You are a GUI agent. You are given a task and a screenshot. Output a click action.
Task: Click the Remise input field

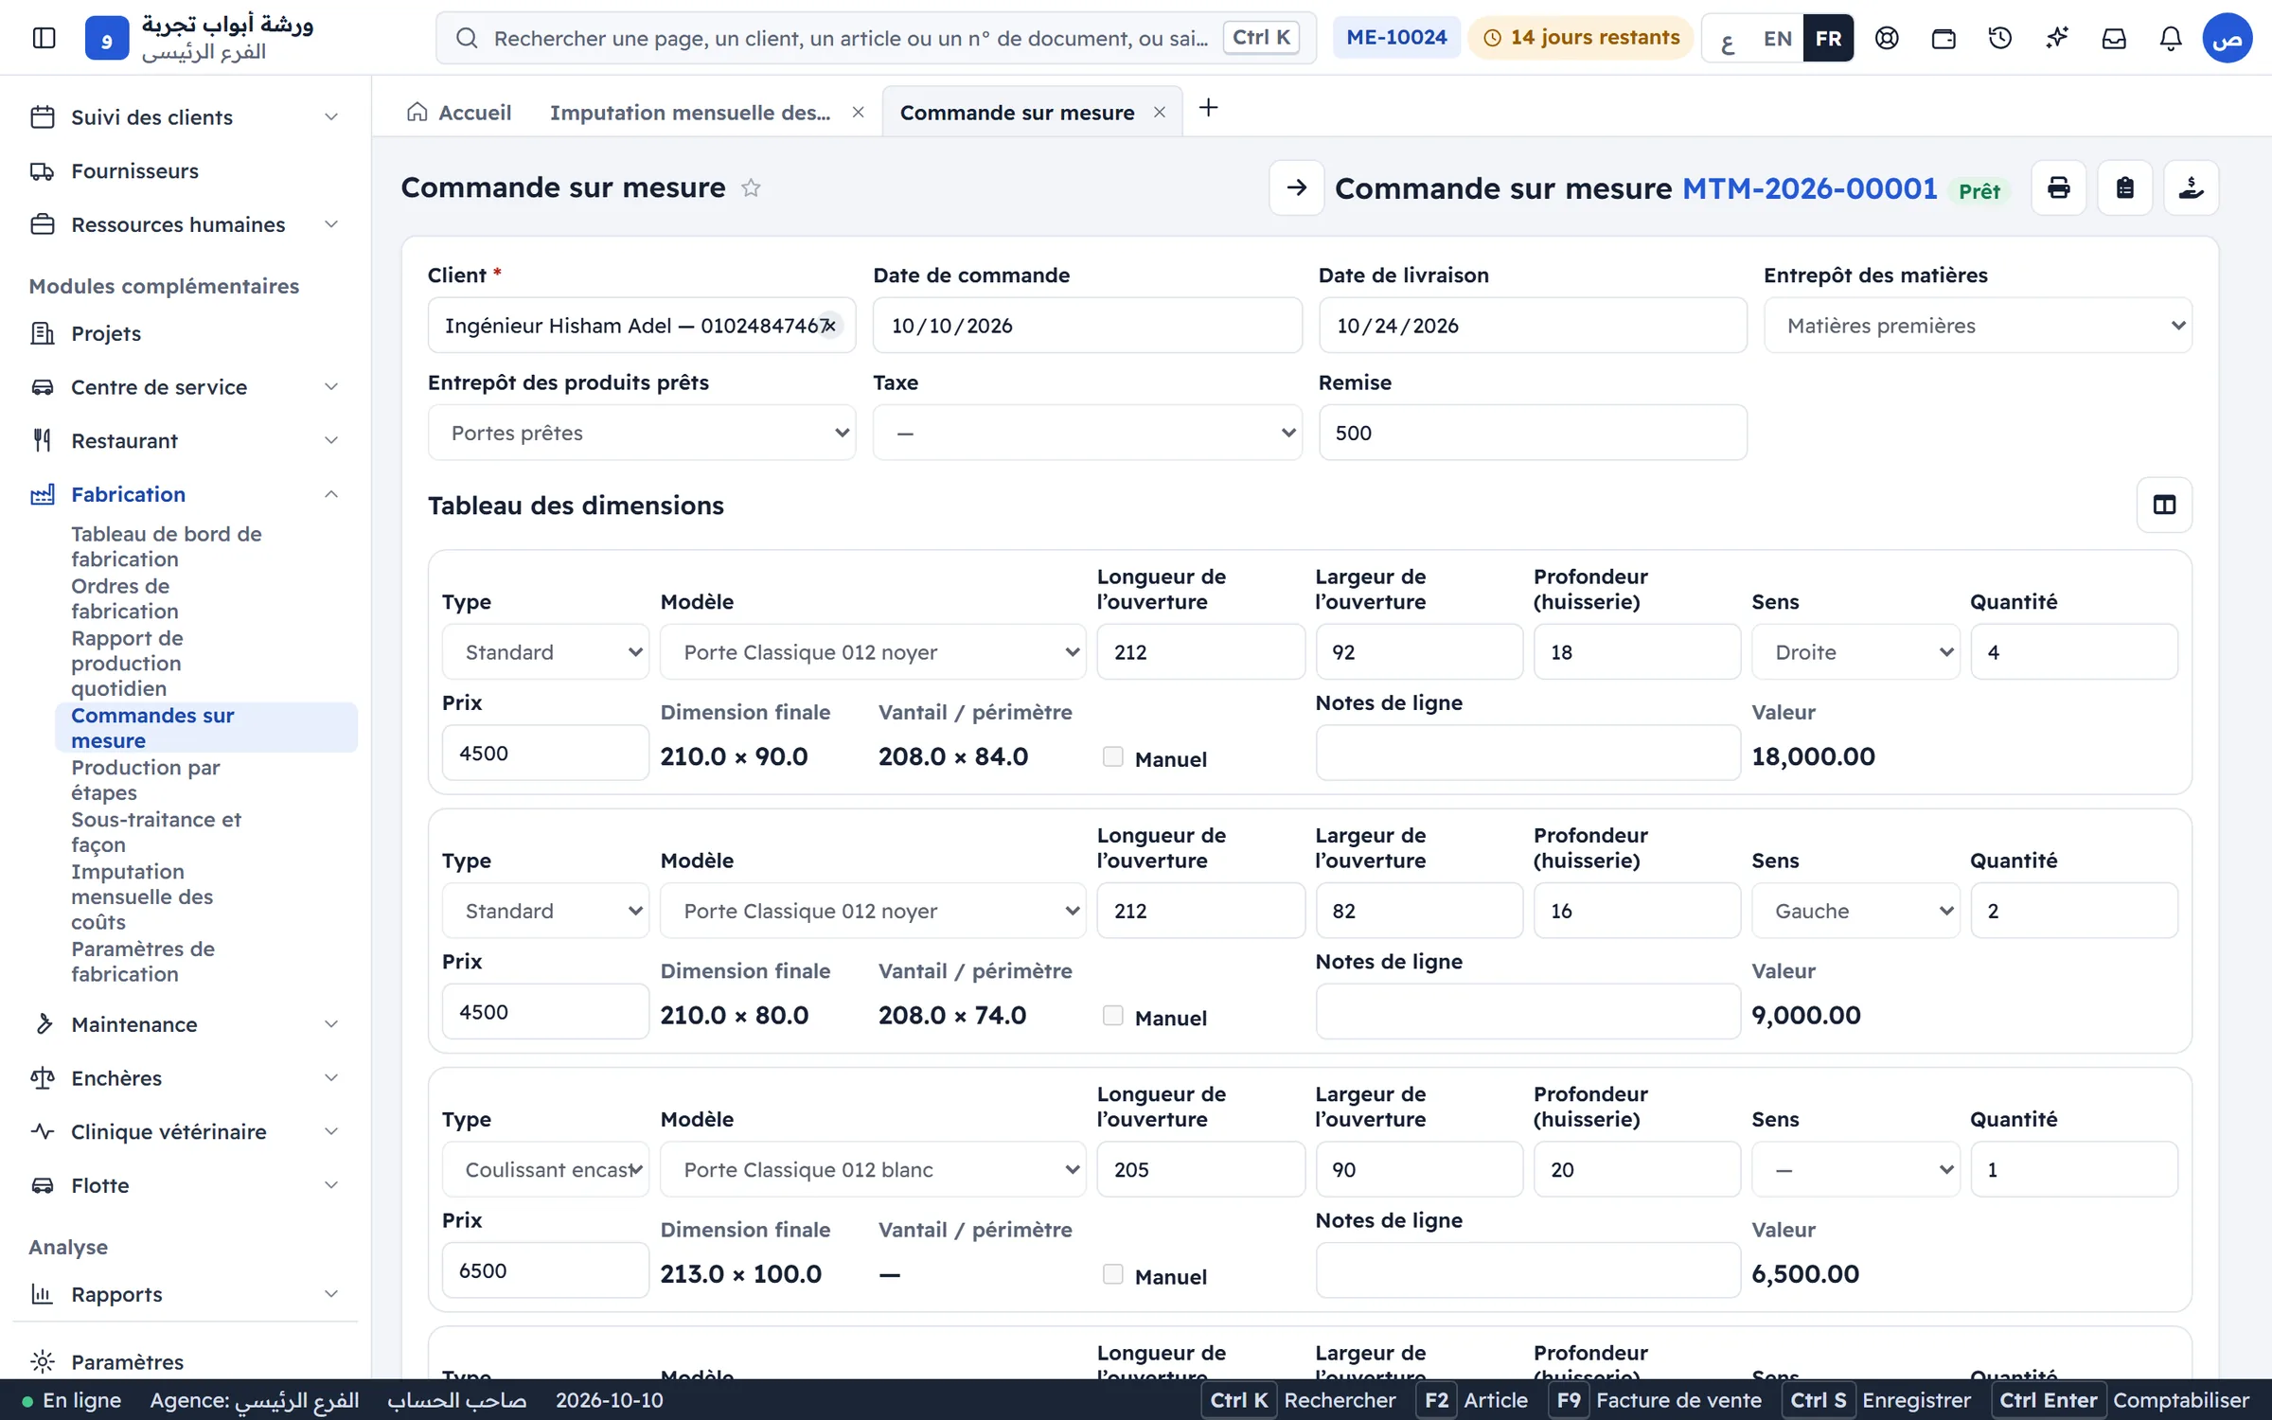point(1532,433)
